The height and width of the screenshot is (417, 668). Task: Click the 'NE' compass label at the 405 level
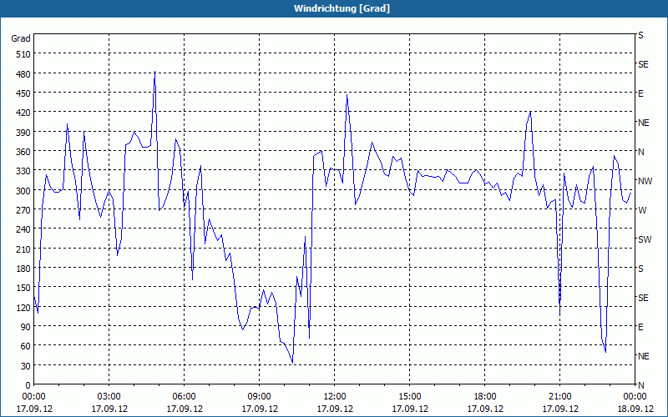pyautogui.click(x=643, y=123)
